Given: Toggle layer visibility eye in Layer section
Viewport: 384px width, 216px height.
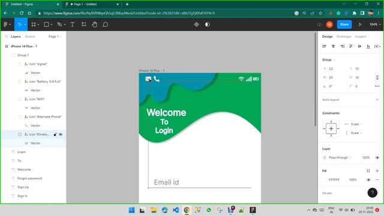Looking at the screenshot, I should coord(377,157).
